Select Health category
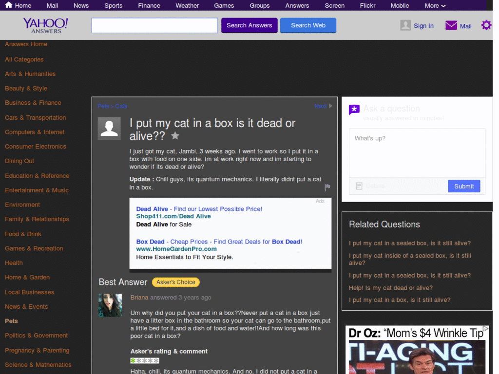 click(x=14, y=263)
